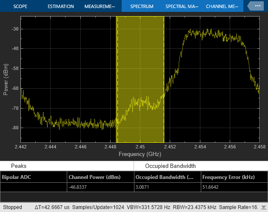
Task: Switch to SPECTRAL MASK tab
Action: click(182, 6)
